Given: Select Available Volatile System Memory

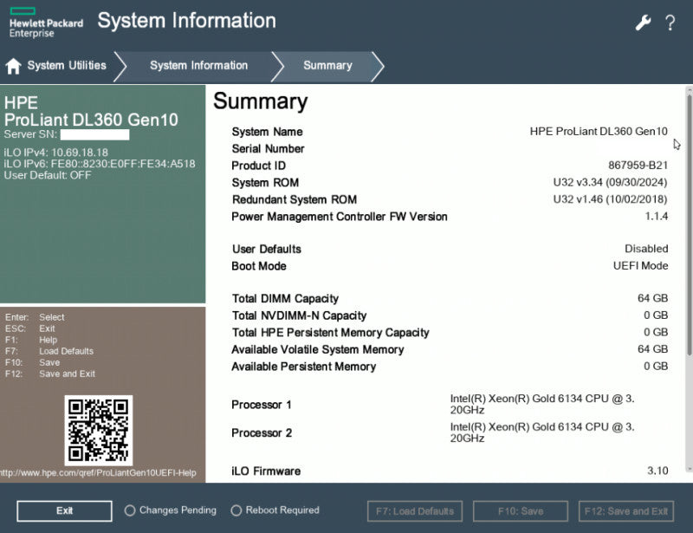Looking at the screenshot, I should [x=318, y=349].
